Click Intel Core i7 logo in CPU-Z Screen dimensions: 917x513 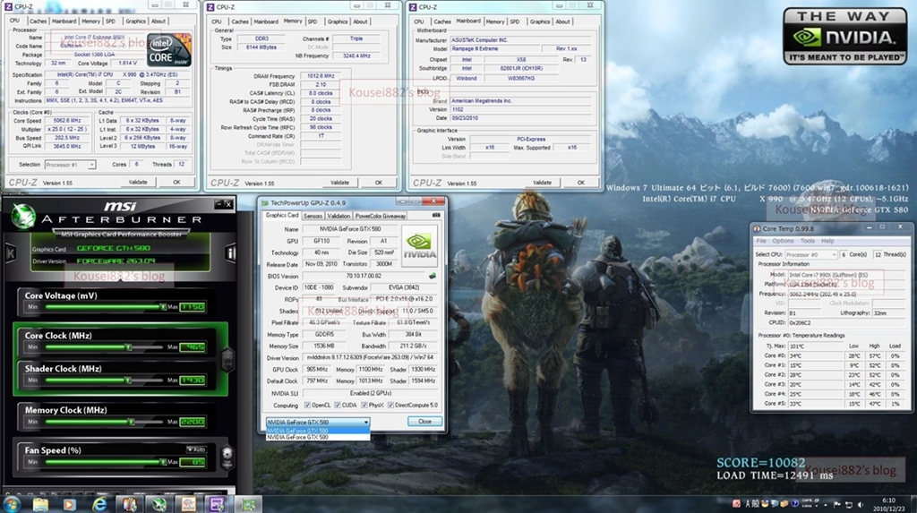[x=168, y=50]
